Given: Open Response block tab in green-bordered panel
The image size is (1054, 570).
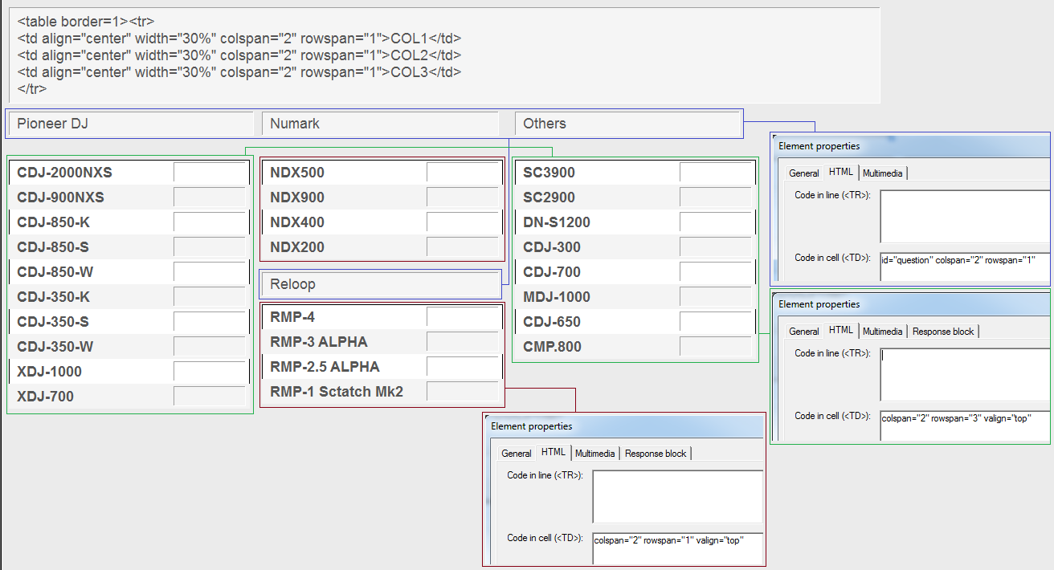Looking at the screenshot, I should [943, 332].
